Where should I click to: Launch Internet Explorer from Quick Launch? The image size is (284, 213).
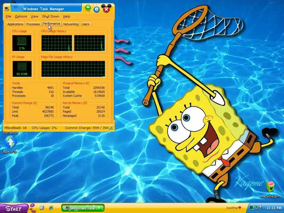(51, 207)
